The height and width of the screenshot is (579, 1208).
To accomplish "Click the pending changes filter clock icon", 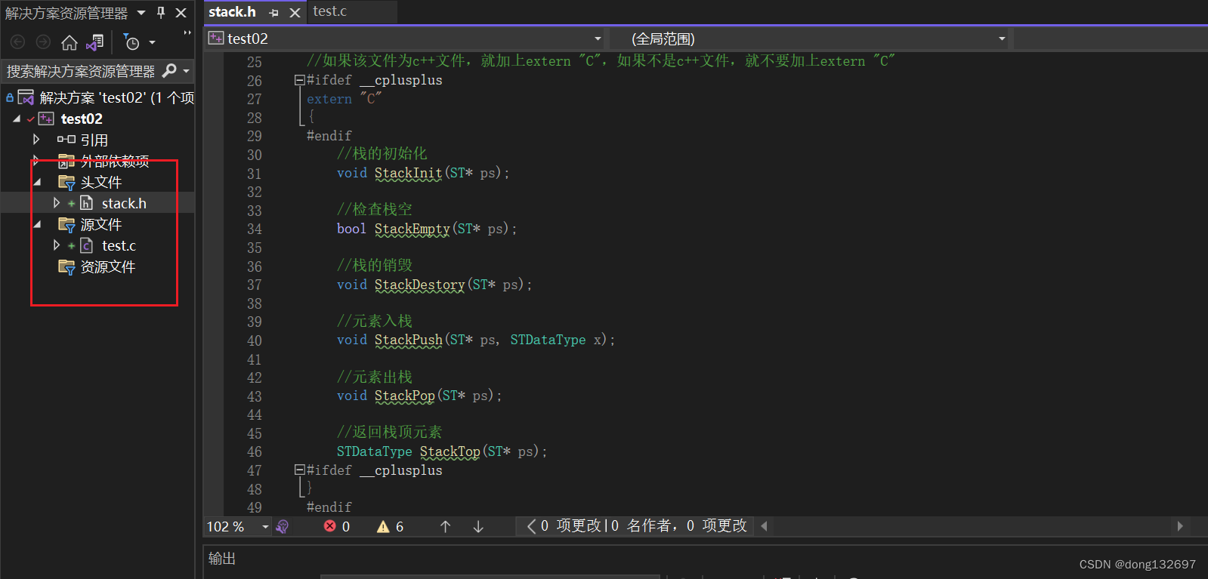I will point(131,42).
